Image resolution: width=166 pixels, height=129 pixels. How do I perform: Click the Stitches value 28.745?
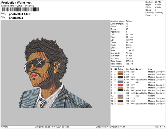[158, 2]
